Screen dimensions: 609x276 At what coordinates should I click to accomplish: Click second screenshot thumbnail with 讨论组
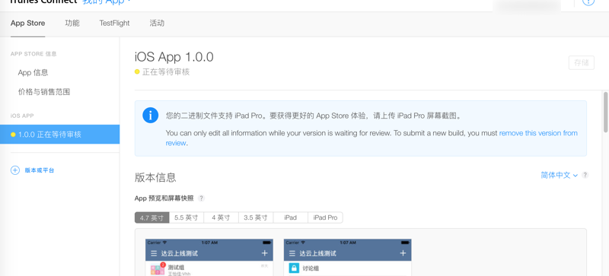click(347, 257)
